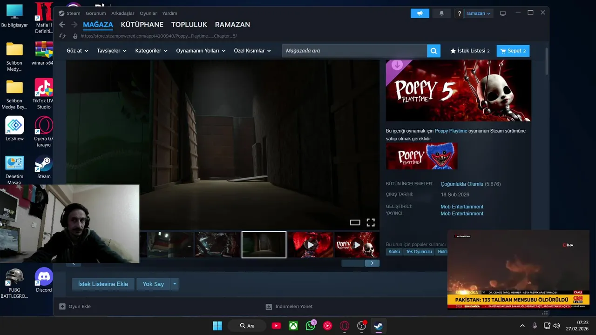Click inside the Mağazada ara search field

point(354,51)
